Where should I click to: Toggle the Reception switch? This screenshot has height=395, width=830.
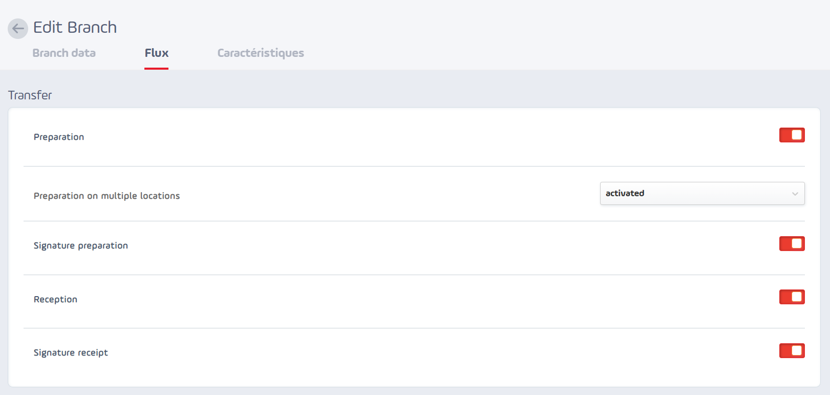point(792,297)
